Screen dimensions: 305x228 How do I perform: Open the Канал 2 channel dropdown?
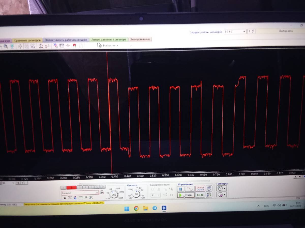click(x=97, y=193)
